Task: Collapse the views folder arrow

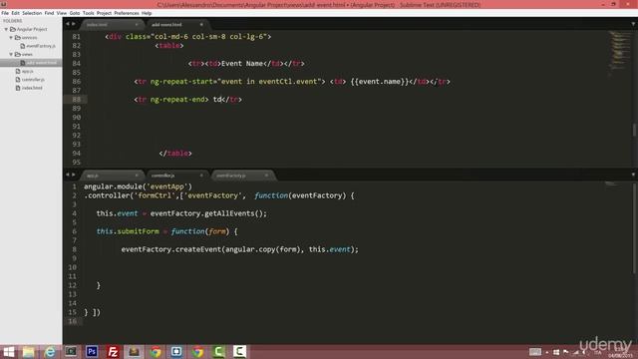Action: click(x=11, y=54)
